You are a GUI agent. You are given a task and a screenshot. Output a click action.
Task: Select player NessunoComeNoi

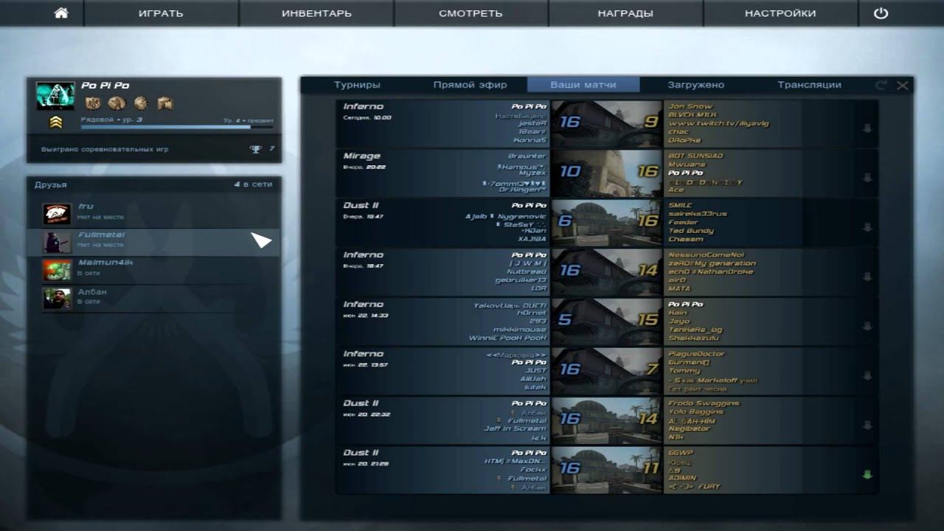pyautogui.click(x=706, y=254)
